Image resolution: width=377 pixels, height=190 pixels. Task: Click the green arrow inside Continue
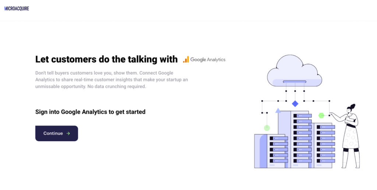tap(68, 133)
